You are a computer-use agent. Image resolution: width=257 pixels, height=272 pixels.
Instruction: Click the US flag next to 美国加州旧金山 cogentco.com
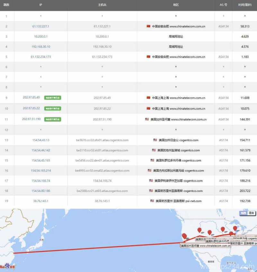coord(155,140)
